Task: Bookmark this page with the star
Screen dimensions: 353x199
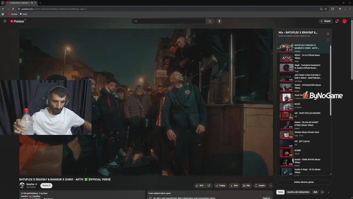Action: (x=326, y=9)
